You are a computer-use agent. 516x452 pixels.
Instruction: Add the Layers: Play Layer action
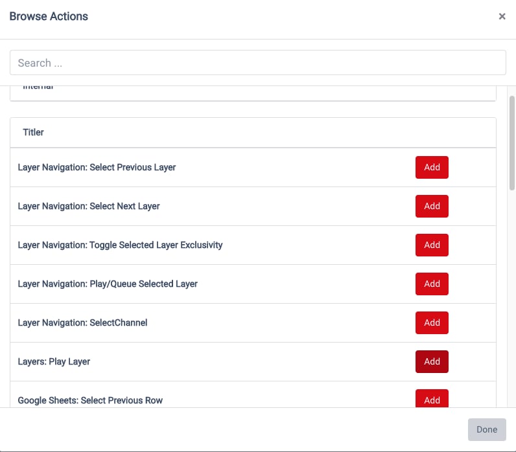(432, 361)
